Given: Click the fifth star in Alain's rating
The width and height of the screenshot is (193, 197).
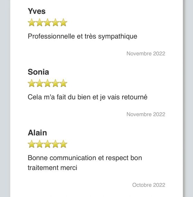Looking at the screenshot, I should pyautogui.click(x=63, y=144).
